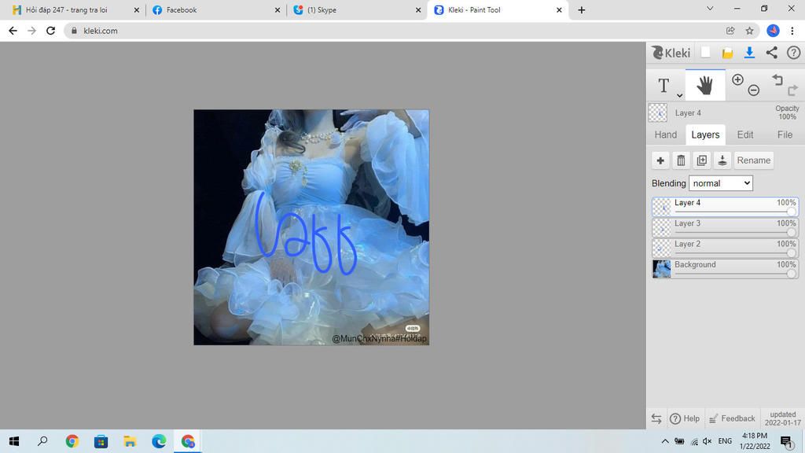The height and width of the screenshot is (453, 805).
Task: Adjust Layer 3 opacity slider handle
Action: click(x=791, y=232)
